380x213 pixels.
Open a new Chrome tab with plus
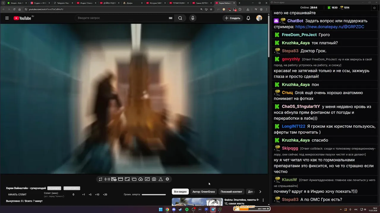coord(239,3)
